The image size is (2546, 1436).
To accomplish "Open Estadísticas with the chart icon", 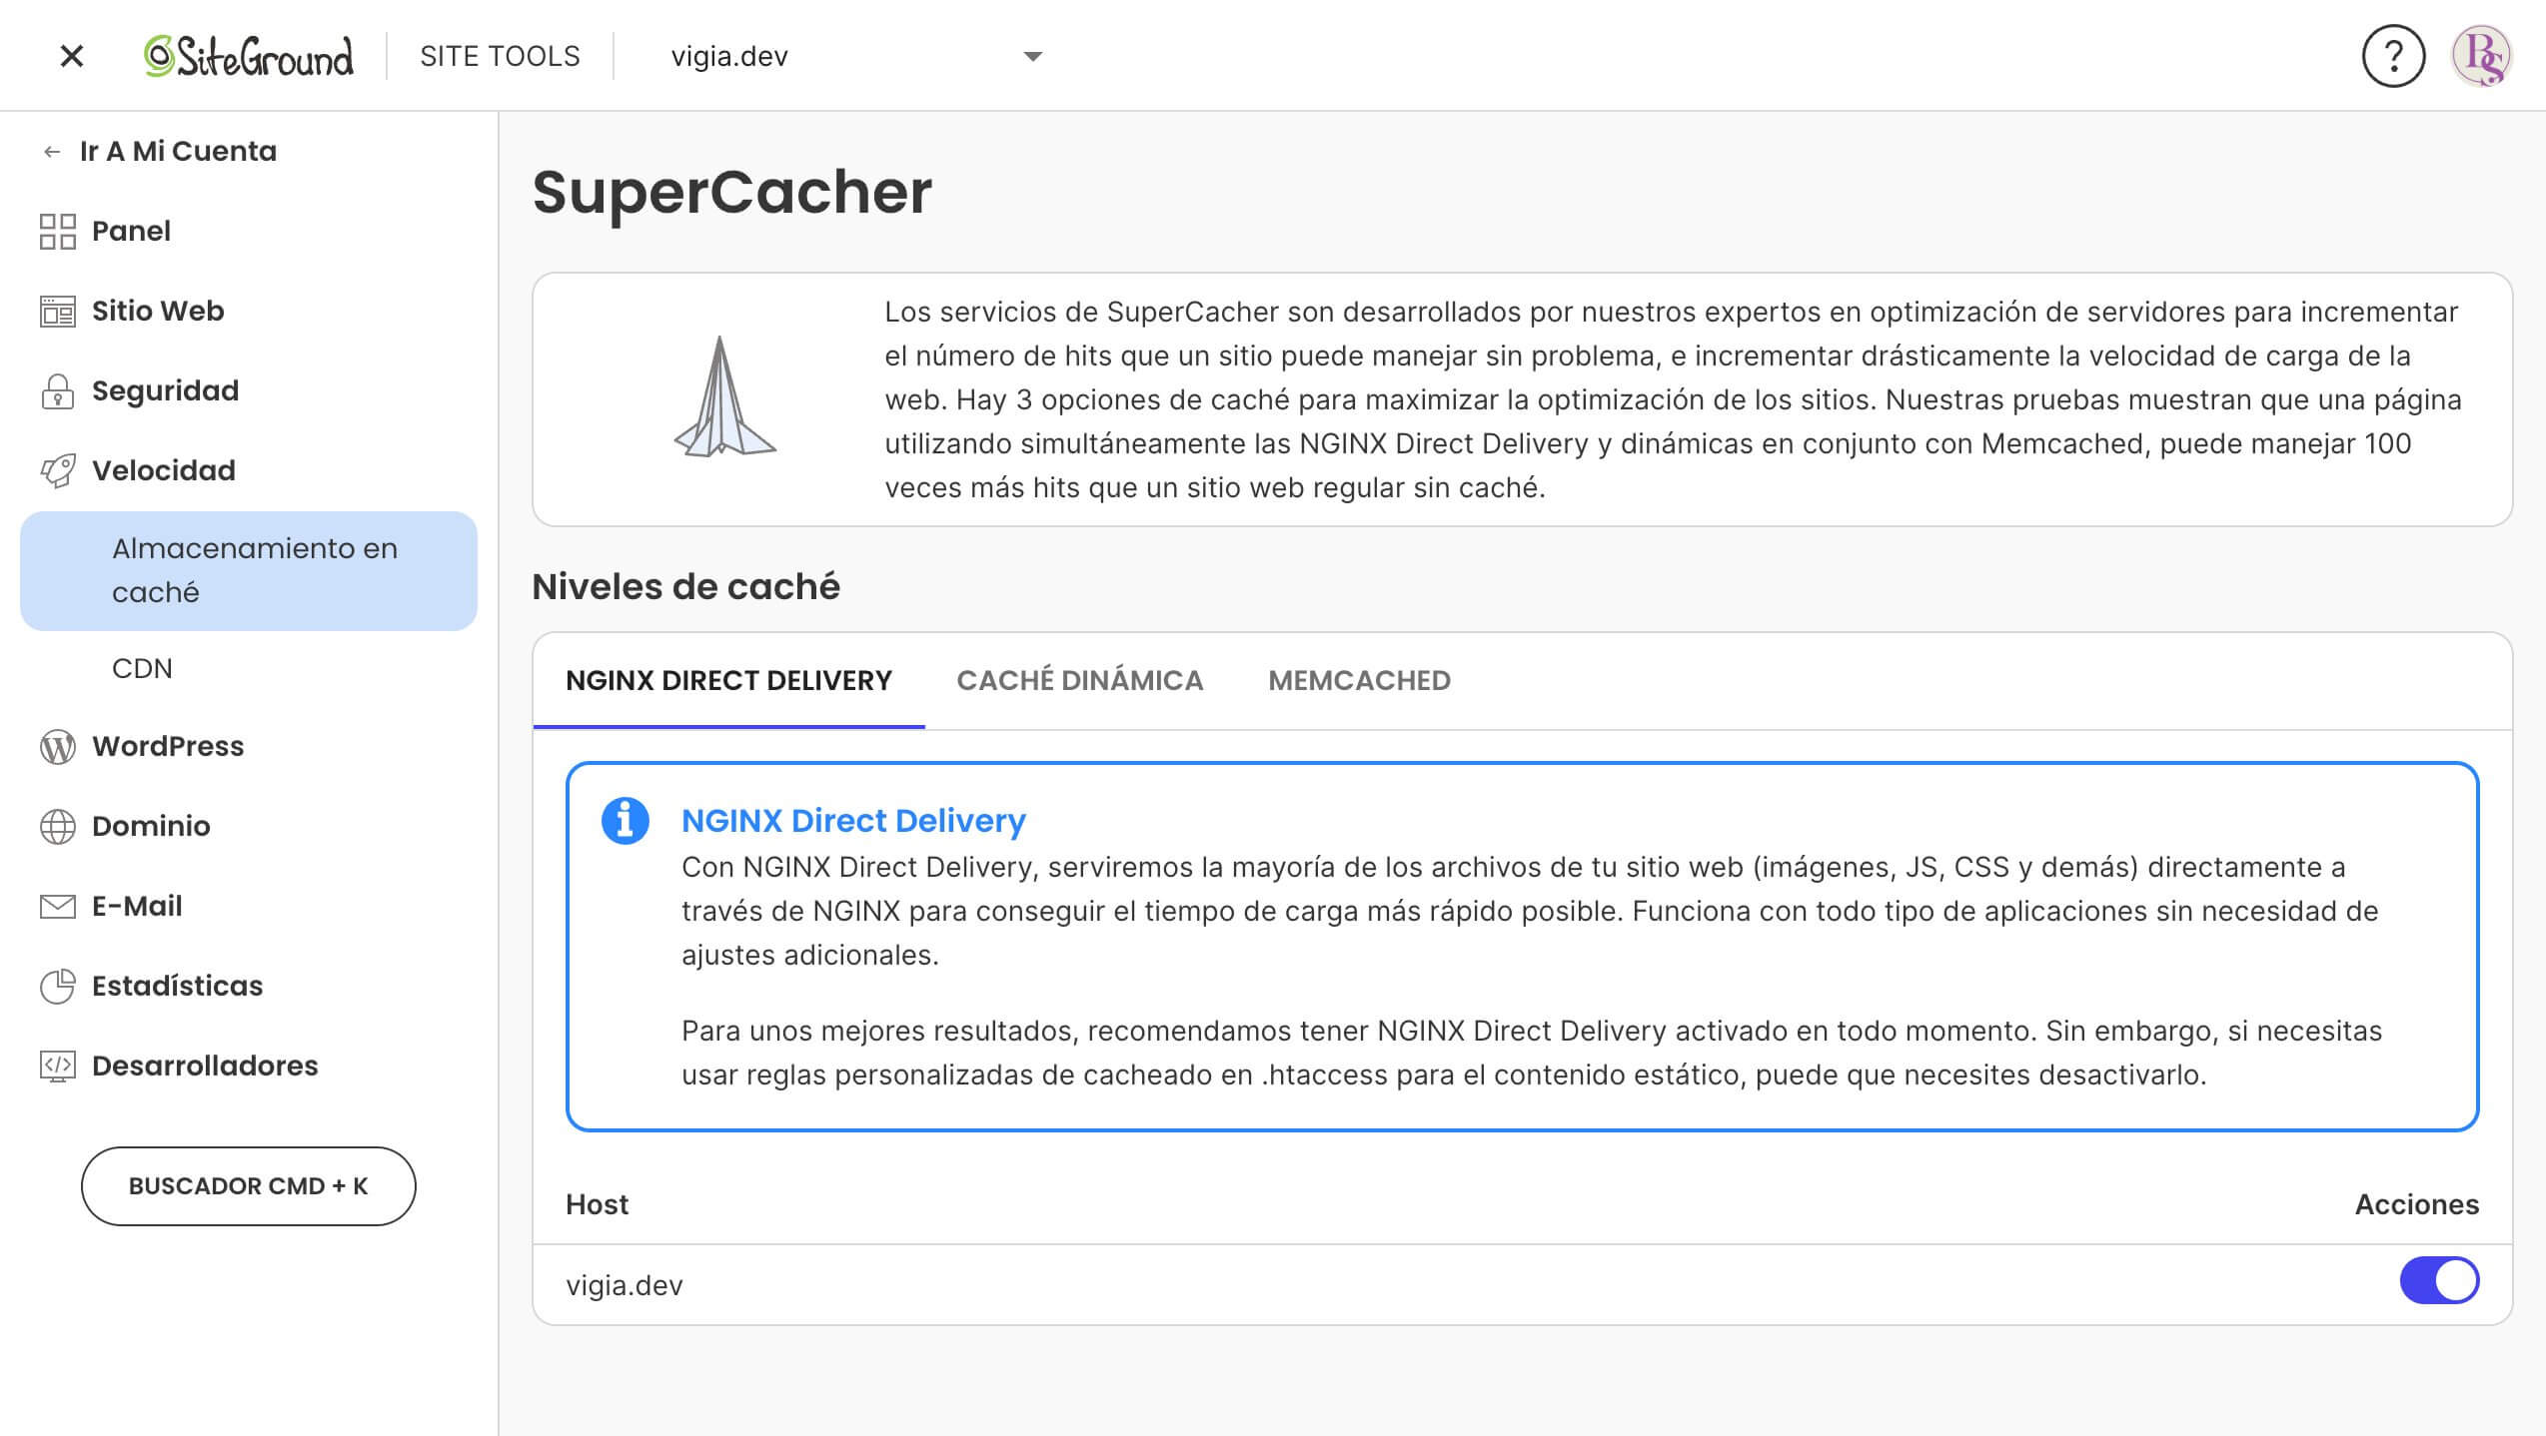I will click(x=57, y=986).
